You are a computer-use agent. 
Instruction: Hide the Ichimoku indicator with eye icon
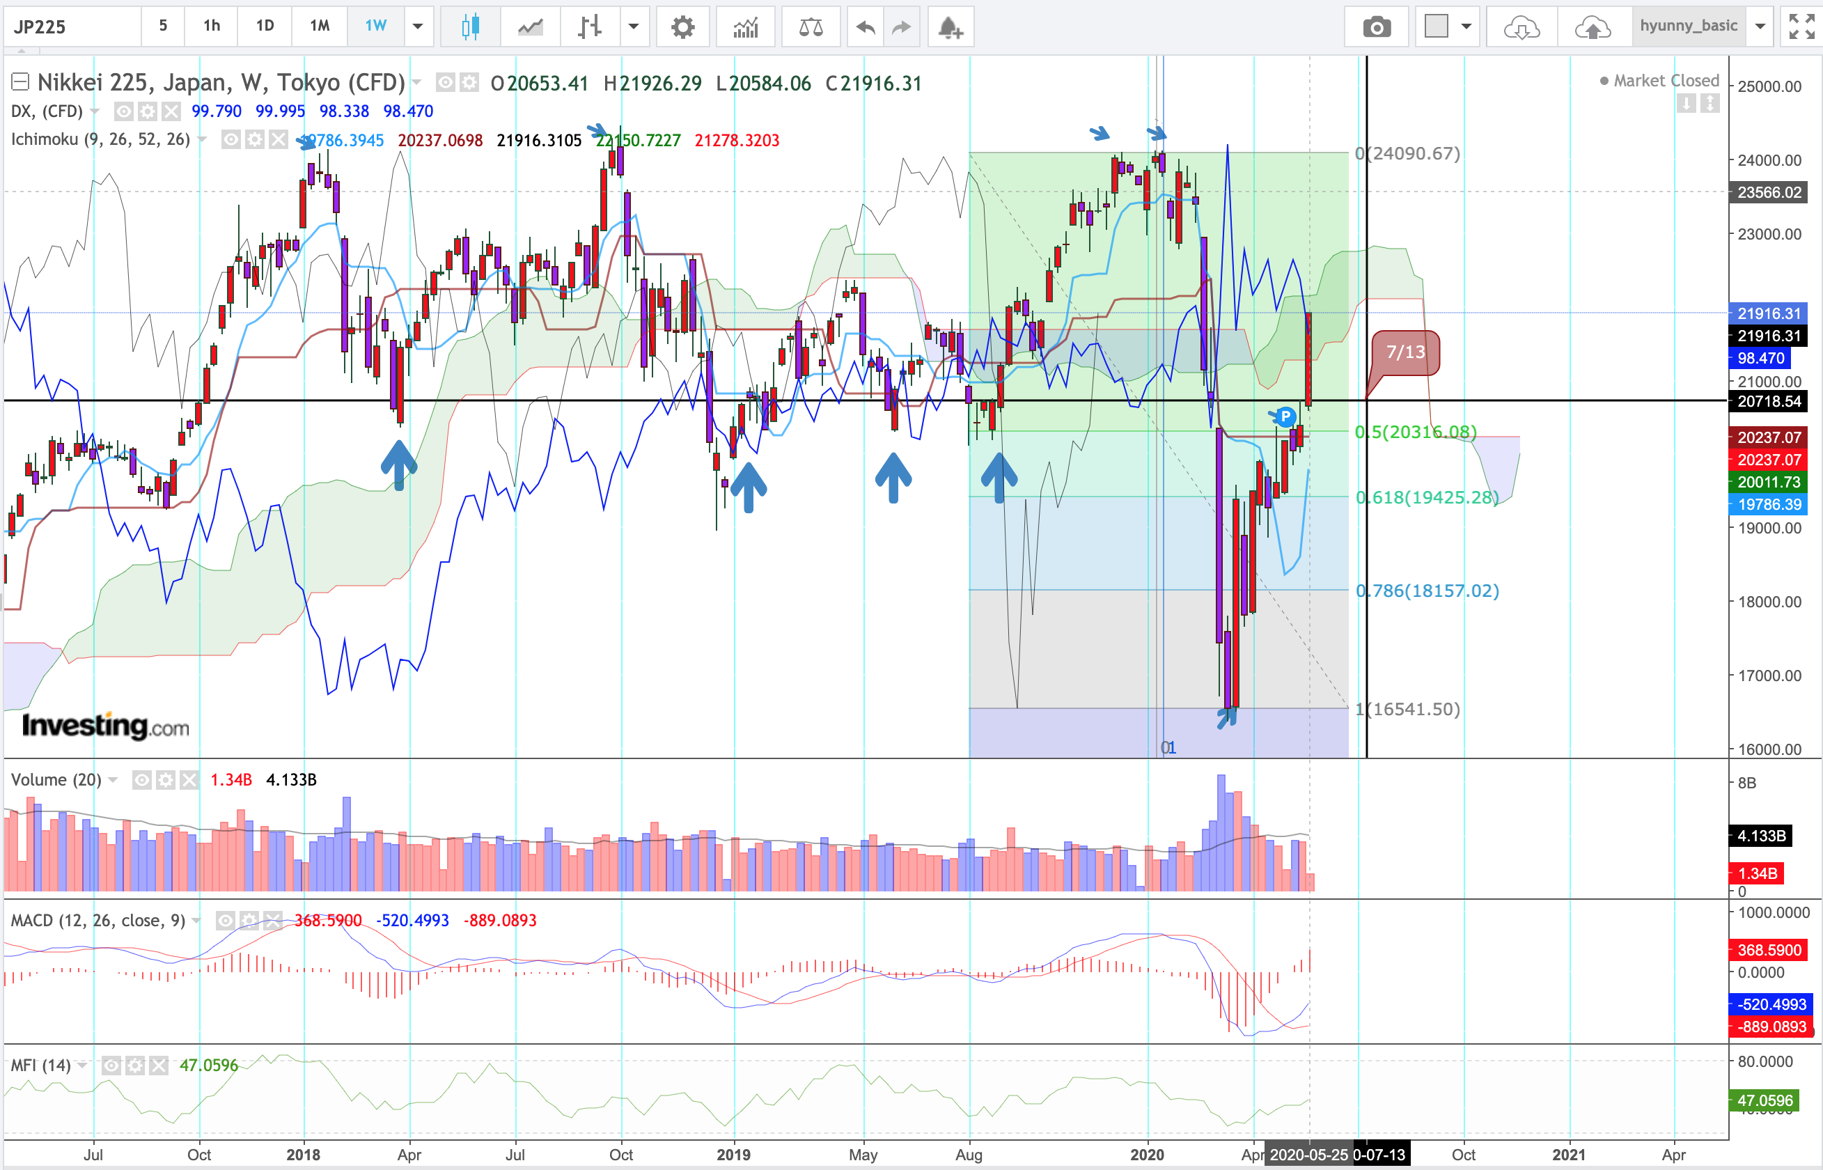231,140
